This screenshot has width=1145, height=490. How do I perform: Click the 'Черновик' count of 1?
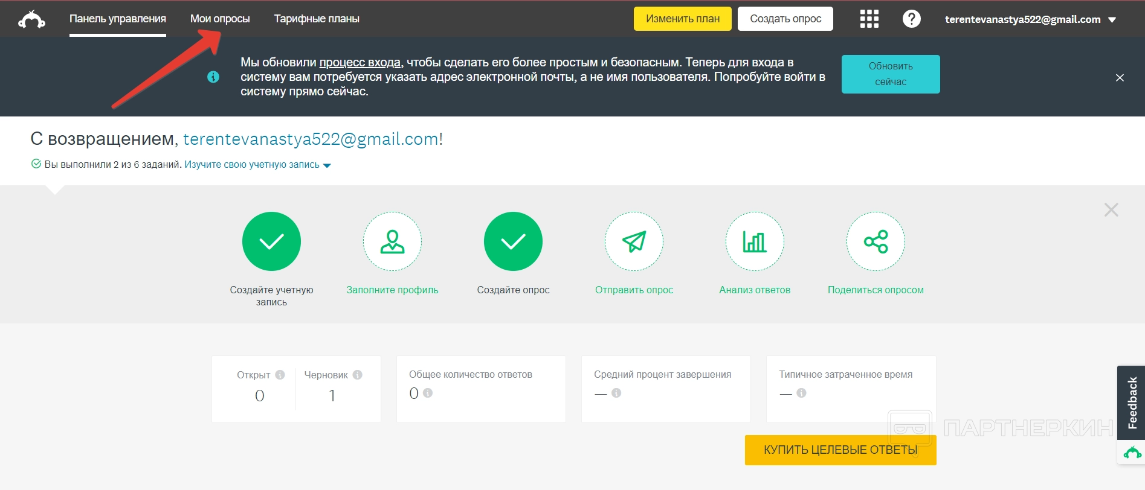click(x=332, y=396)
